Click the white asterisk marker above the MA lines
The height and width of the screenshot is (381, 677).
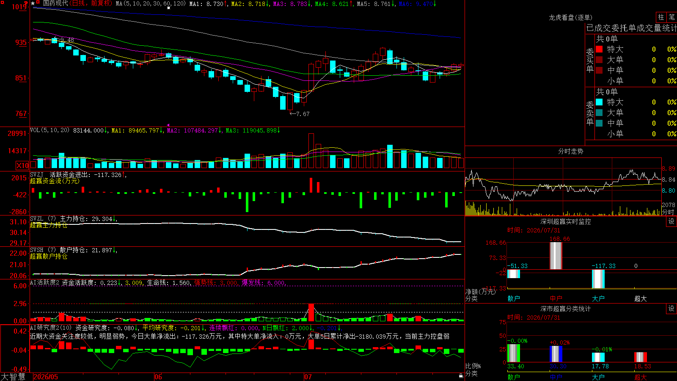tap(168, 8)
